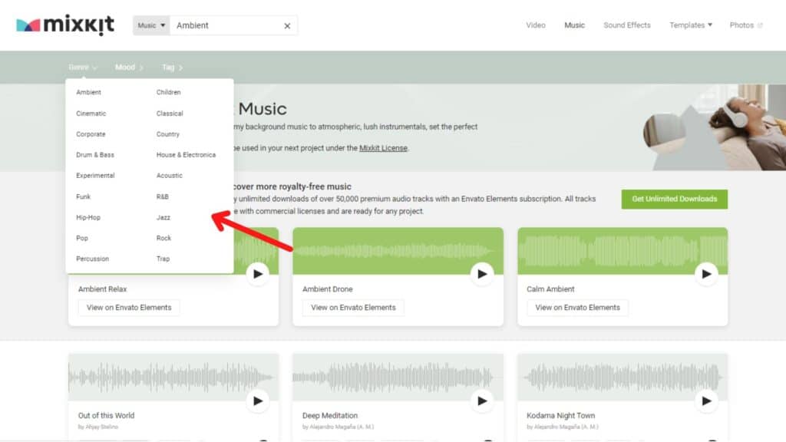Click the Mixkit logo
Screen dimensions: 786x442
(65, 25)
